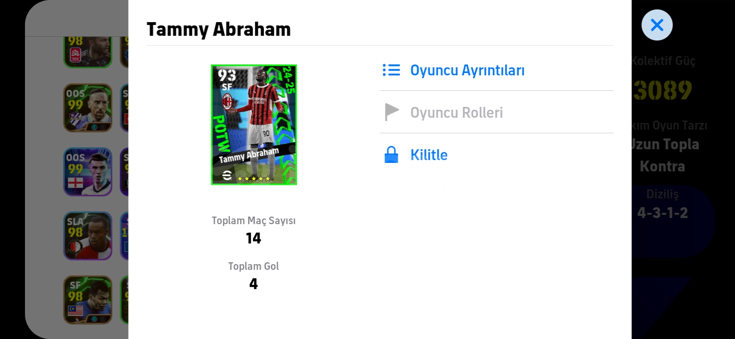Close the Tammy Abraham popup with X
735x339 pixels.
[657, 25]
